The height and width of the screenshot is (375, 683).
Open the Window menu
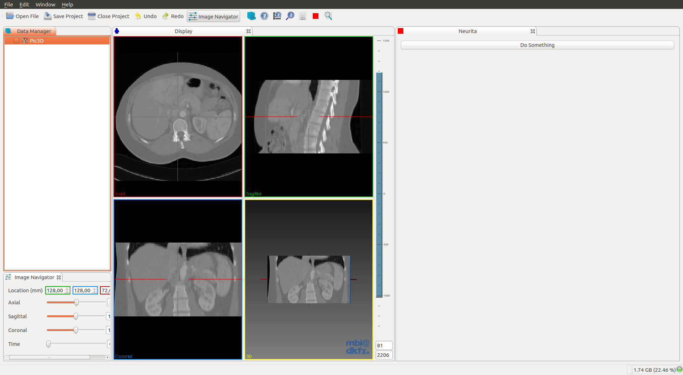coord(45,4)
